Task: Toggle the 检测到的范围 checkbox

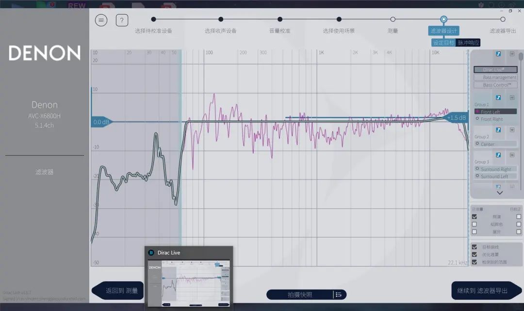Action: pyautogui.click(x=474, y=262)
